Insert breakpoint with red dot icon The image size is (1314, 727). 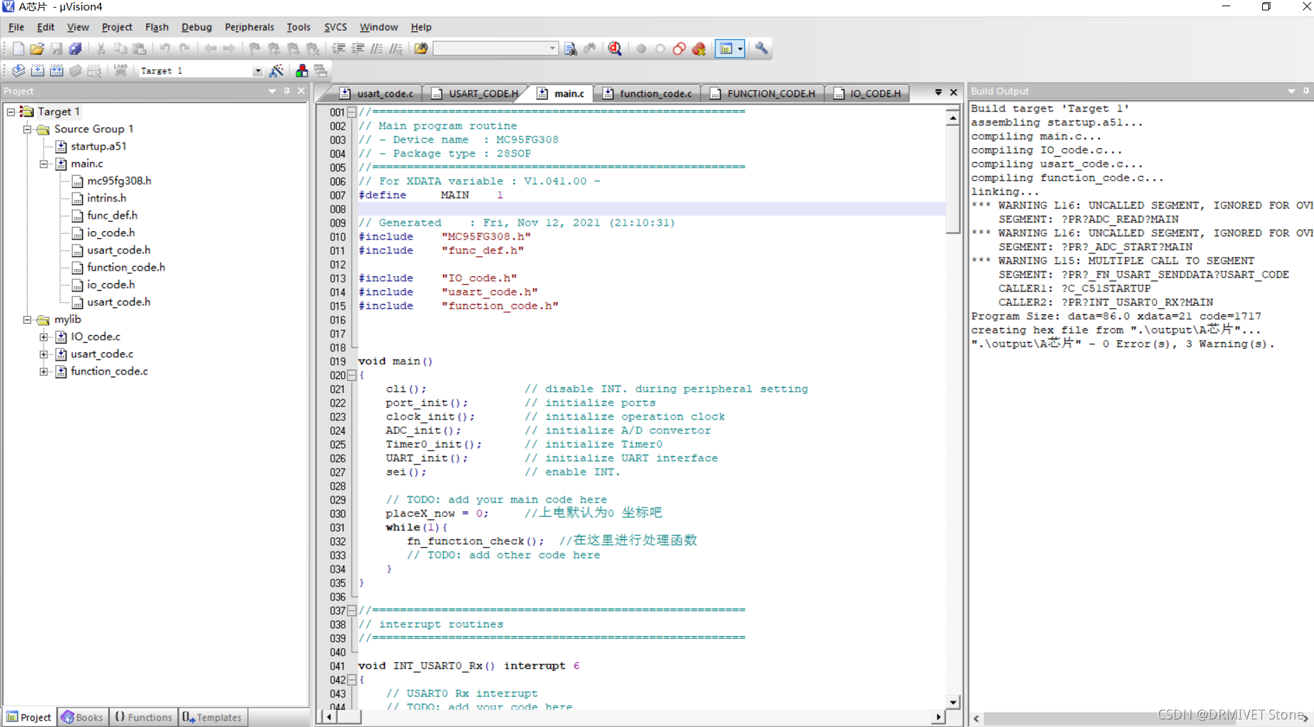(641, 48)
